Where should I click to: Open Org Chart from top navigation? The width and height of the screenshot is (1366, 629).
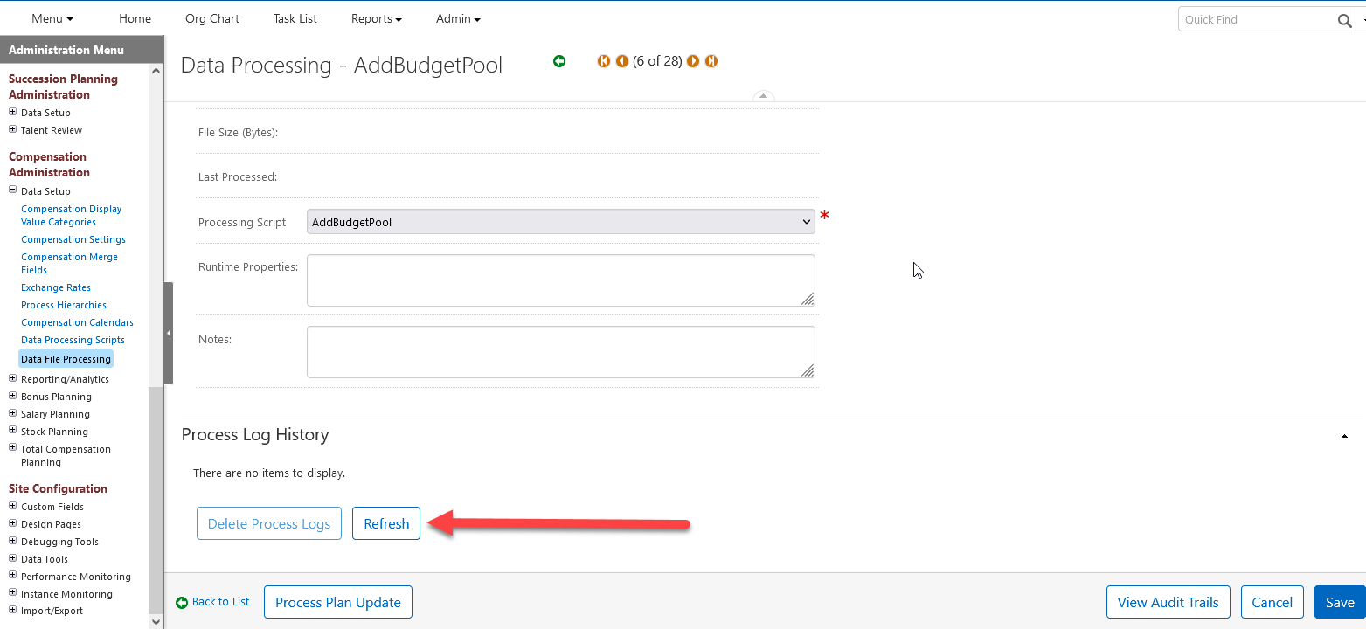pyautogui.click(x=212, y=18)
